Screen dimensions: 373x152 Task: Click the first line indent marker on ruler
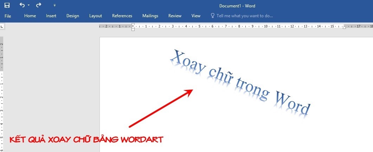pos(133,25)
